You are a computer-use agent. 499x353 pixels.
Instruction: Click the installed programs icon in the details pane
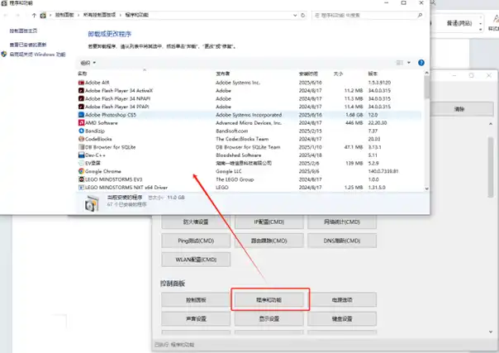(x=92, y=203)
